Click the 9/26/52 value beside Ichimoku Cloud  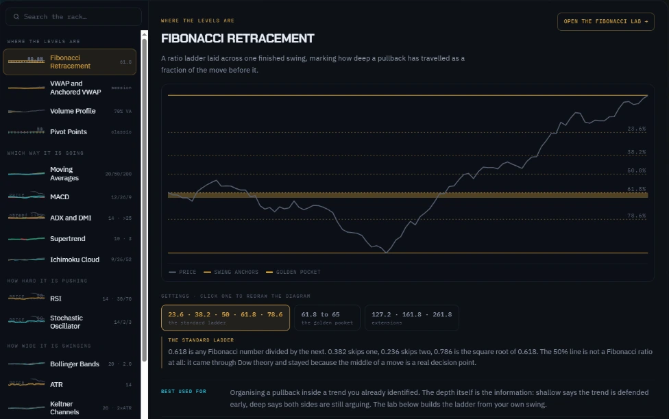pos(121,259)
